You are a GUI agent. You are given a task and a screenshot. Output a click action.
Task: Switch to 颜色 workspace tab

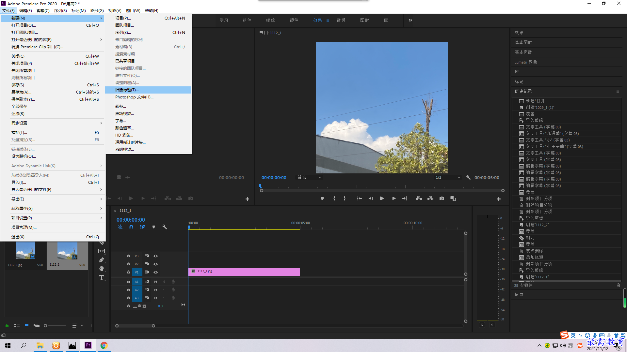point(294,20)
